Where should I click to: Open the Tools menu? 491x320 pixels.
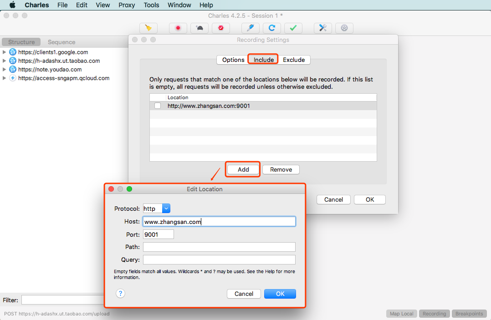tap(151, 5)
